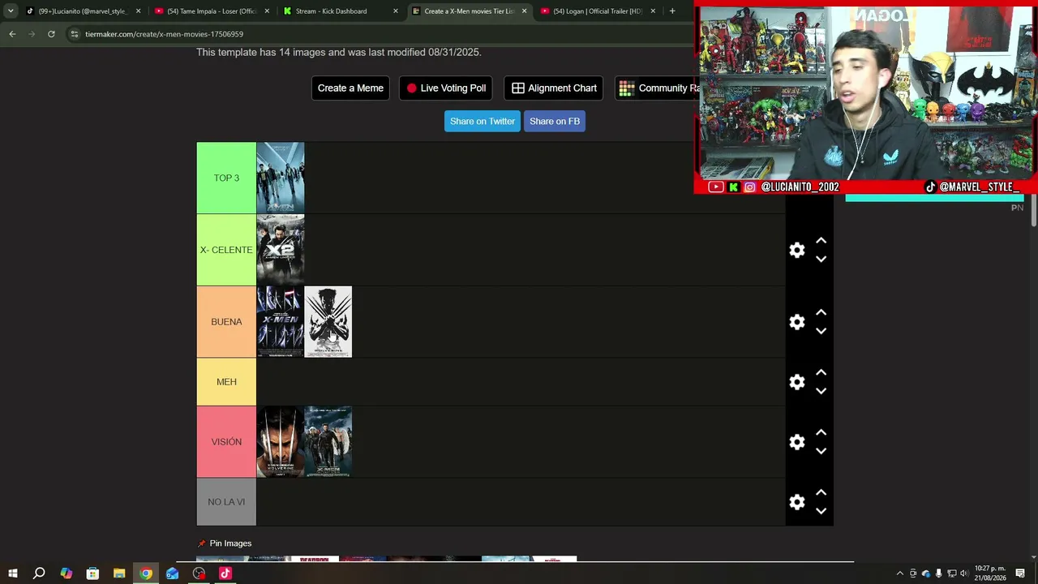Screen dimensions: 1038x584
Task: Open settings gear for the NO LA VI tier
Action: [797, 502]
